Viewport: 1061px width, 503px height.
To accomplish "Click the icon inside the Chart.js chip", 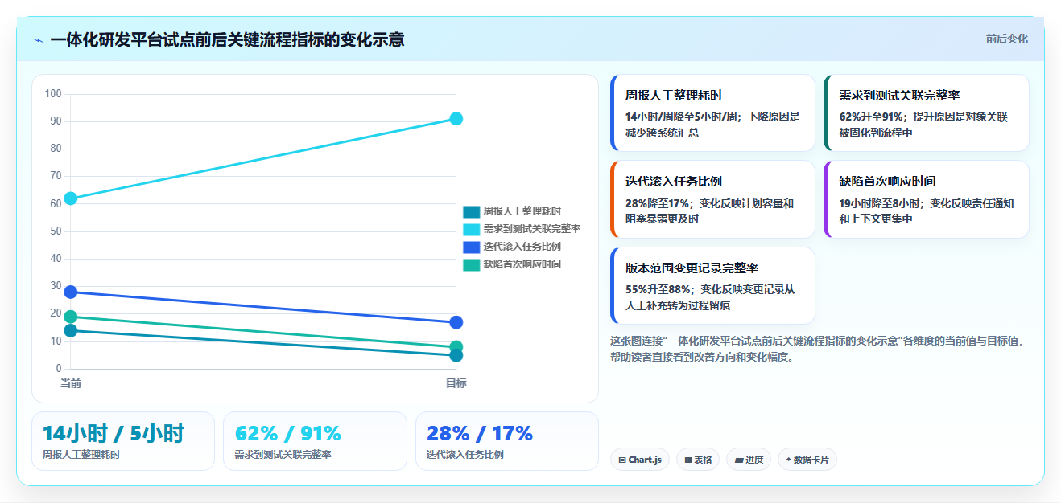I will pos(622,460).
